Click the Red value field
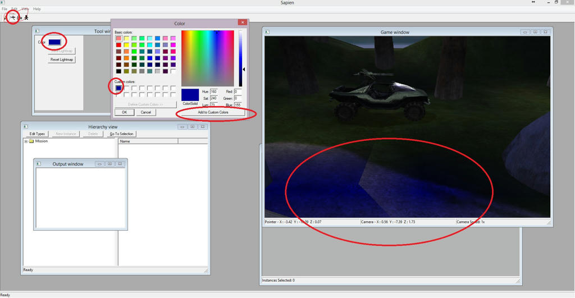This screenshot has height=298, width=575. (238, 91)
